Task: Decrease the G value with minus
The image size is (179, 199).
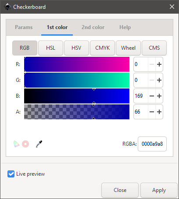Action: coord(152,80)
